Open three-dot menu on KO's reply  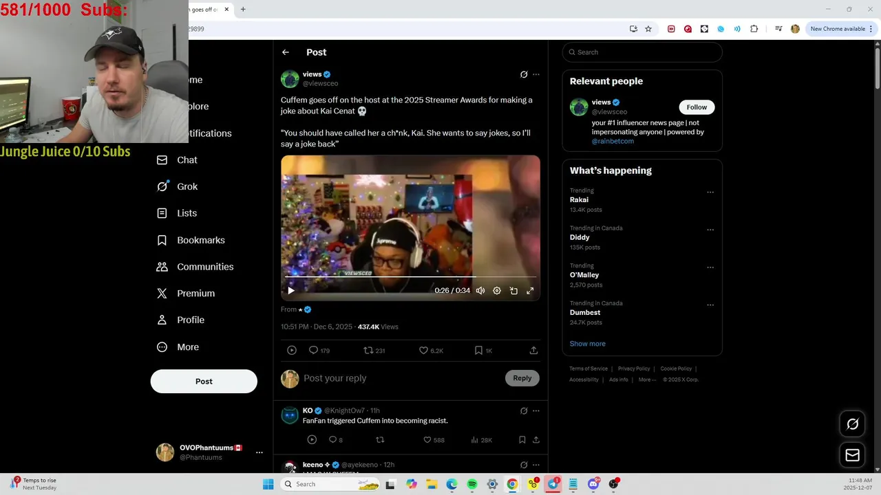536,411
